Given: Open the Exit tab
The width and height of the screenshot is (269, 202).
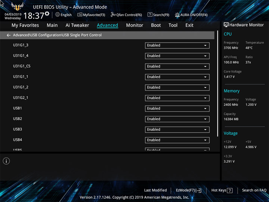Looking at the screenshot, I should pos(189,25).
